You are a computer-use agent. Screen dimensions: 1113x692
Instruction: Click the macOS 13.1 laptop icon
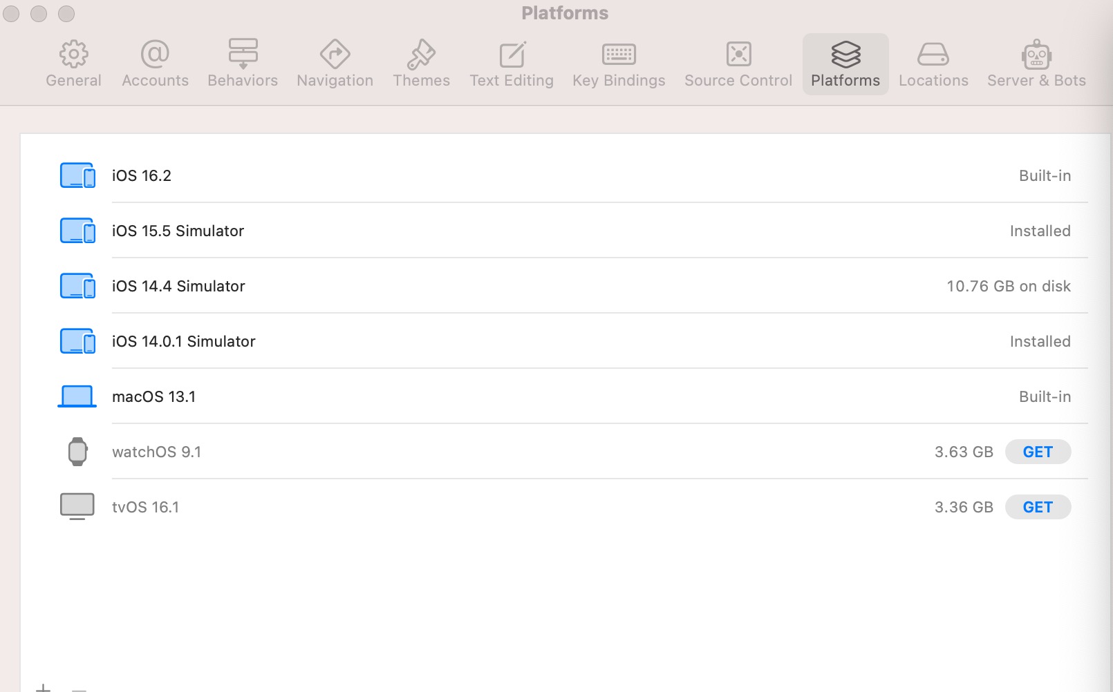(x=77, y=396)
